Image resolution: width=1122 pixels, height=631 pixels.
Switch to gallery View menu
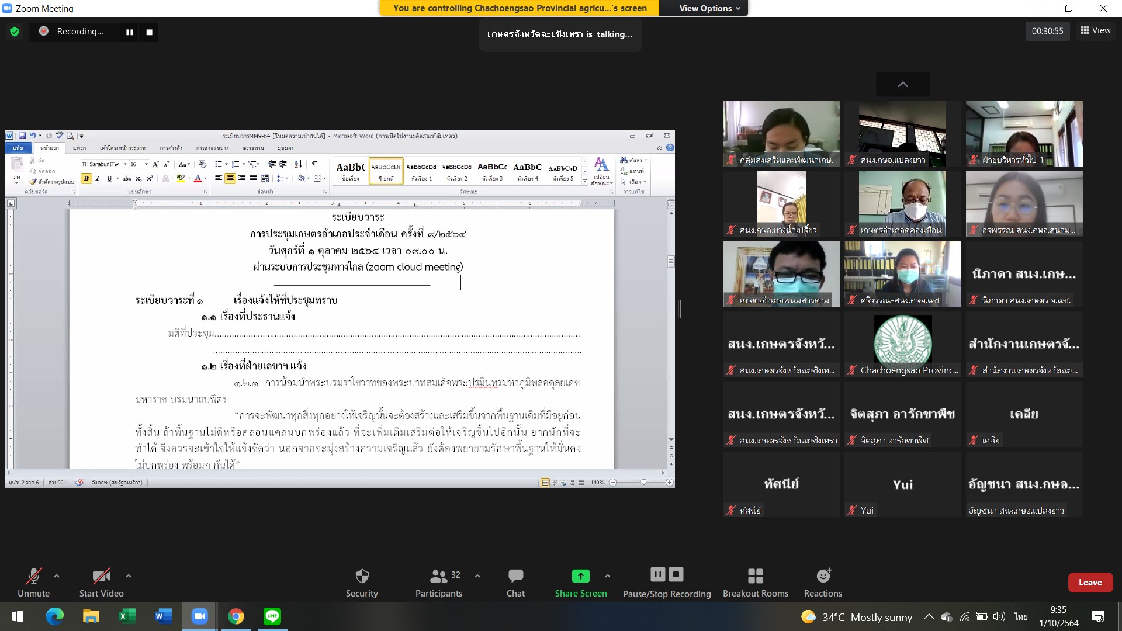[x=1096, y=30]
